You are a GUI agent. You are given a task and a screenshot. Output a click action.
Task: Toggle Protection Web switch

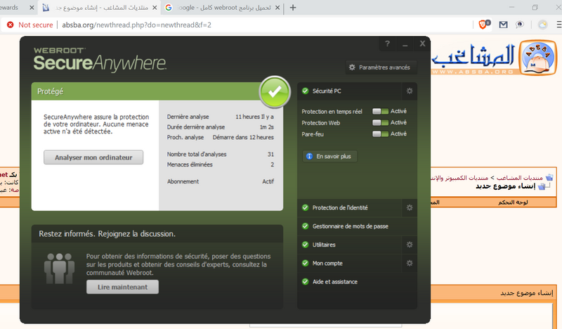[380, 123]
